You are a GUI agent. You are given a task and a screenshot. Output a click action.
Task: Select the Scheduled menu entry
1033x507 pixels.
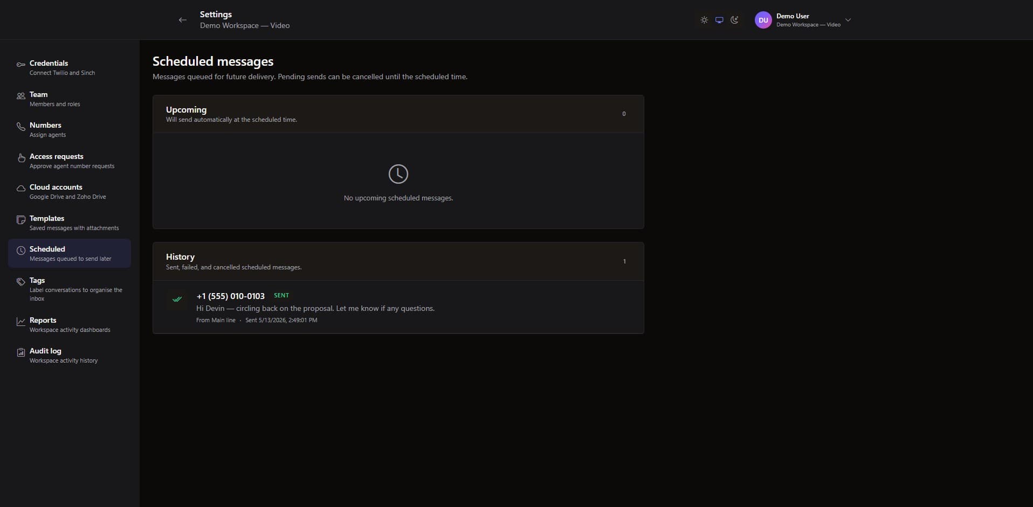70,253
